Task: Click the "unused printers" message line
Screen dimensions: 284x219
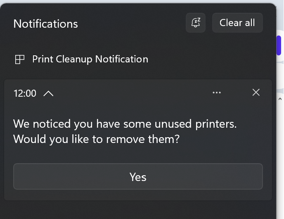Action: [x=125, y=124]
